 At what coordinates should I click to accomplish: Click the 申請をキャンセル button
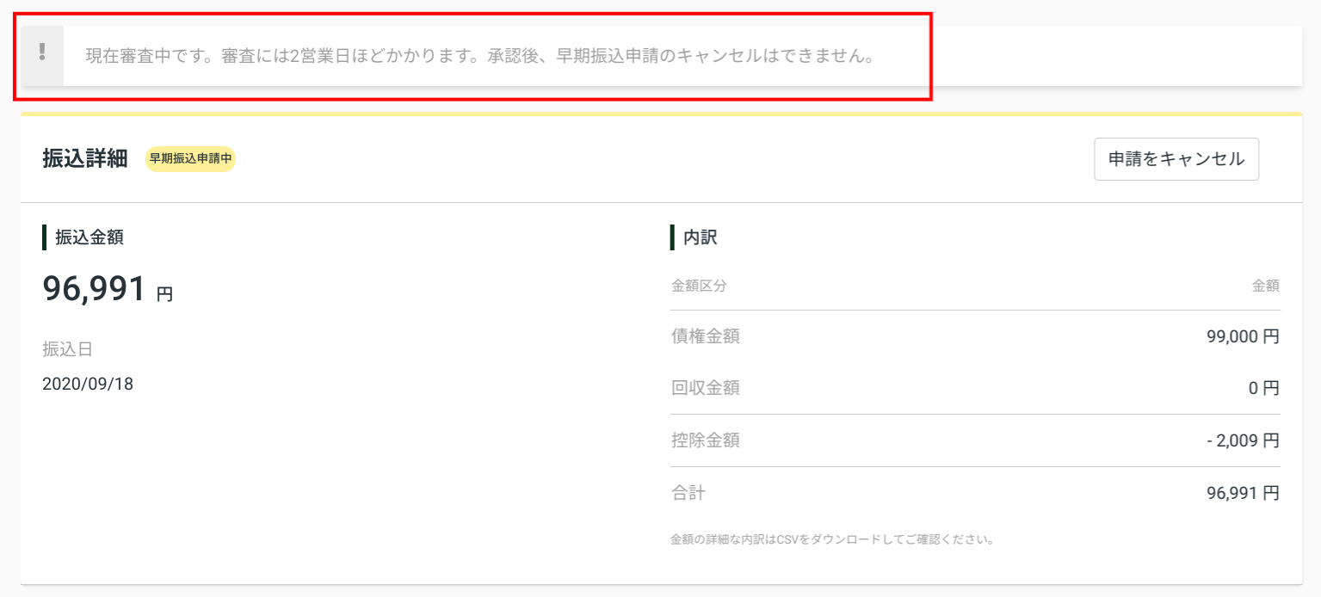click(1176, 159)
